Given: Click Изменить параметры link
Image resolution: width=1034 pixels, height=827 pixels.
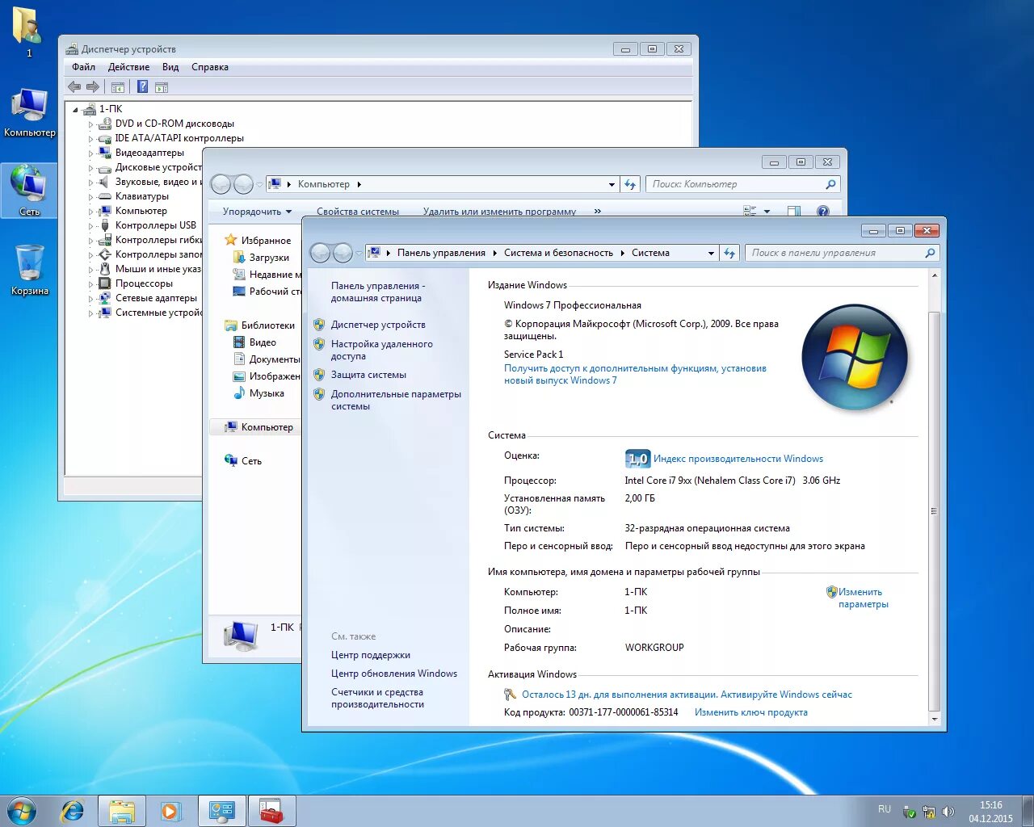Looking at the screenshot, I should pyautogui.click(x=862, y=598).
